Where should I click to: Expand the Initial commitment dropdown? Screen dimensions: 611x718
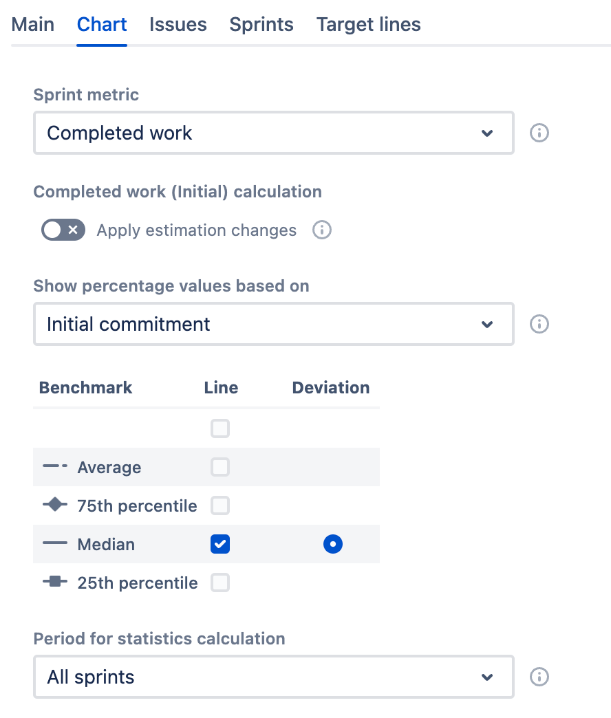(274, 324)
